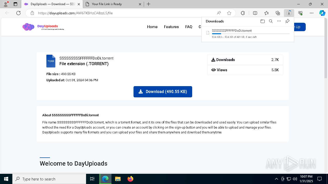328x184 pixels.
Task: Close the DayUploads Download tab
Action: (79, 4)
